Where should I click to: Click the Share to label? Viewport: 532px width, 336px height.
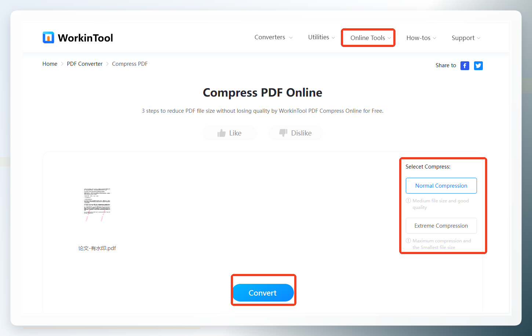[446, 65]
